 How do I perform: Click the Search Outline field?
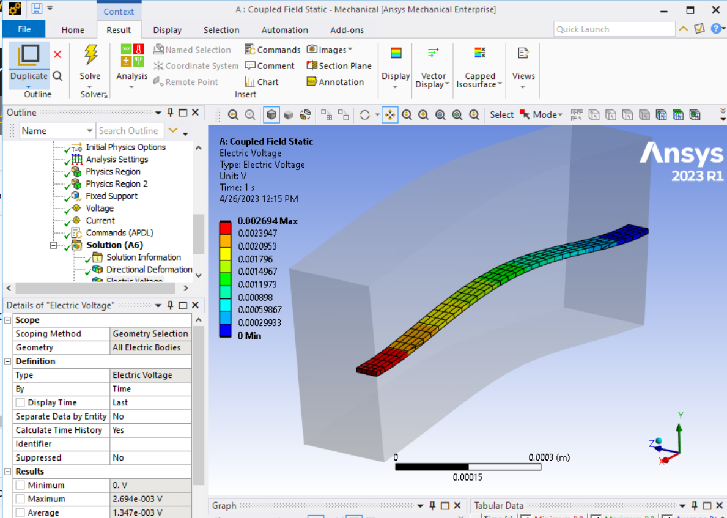click(x=130, y=131)
